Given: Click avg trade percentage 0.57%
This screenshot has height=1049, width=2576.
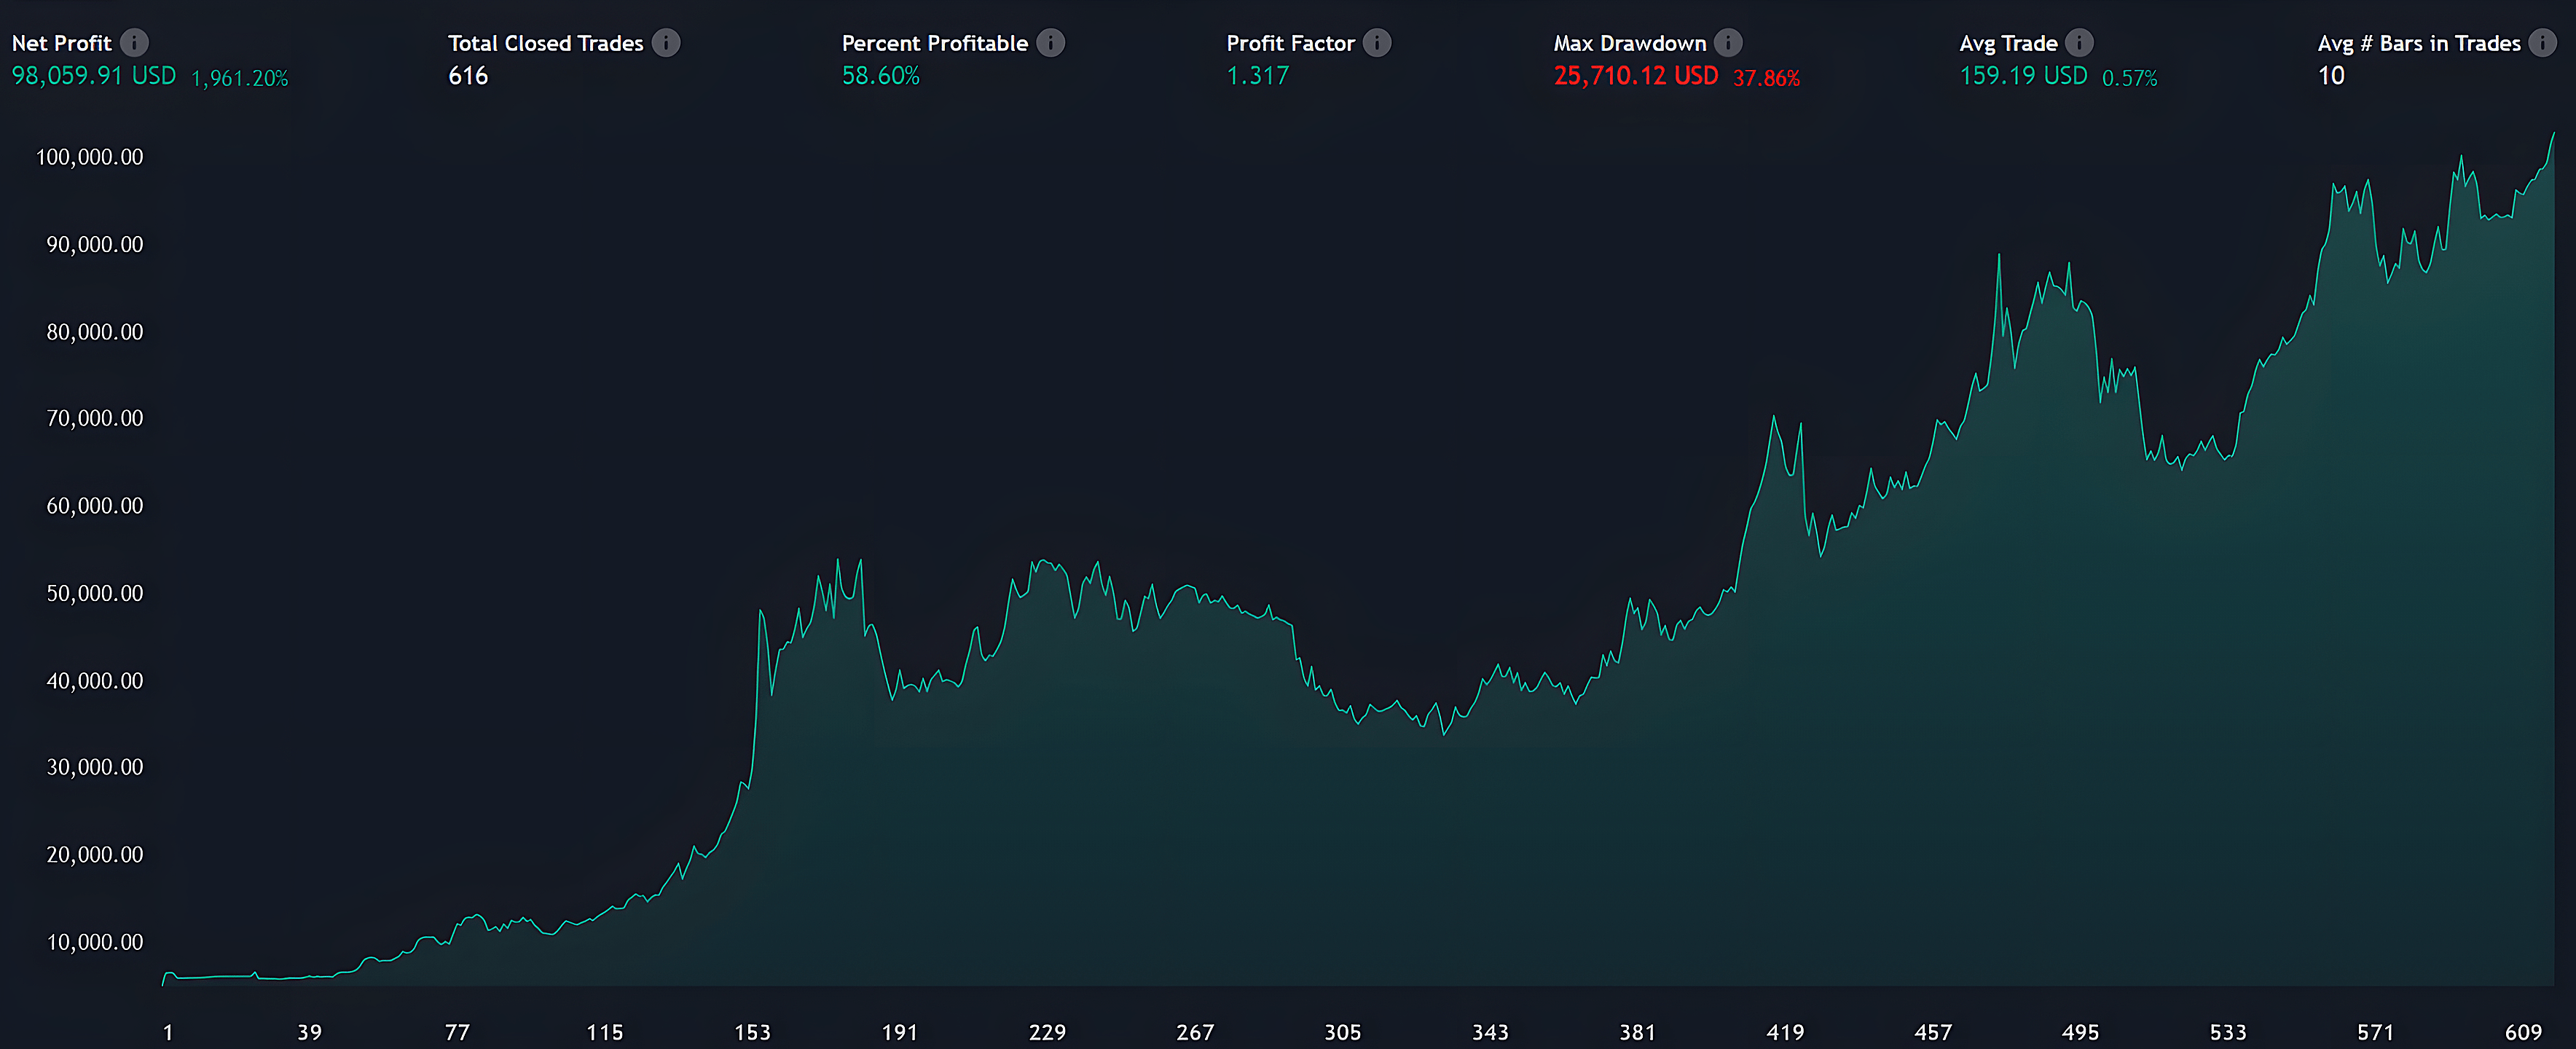Looking at the screenshot, I should pyautogui.click(x=2129, y=78).
